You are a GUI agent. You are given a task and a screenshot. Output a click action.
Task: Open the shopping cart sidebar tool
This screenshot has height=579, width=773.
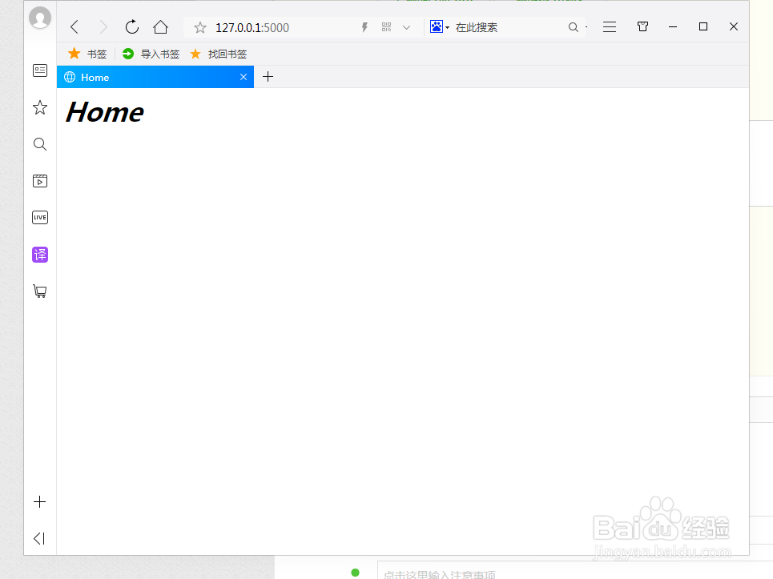click(x=39, y=291)
